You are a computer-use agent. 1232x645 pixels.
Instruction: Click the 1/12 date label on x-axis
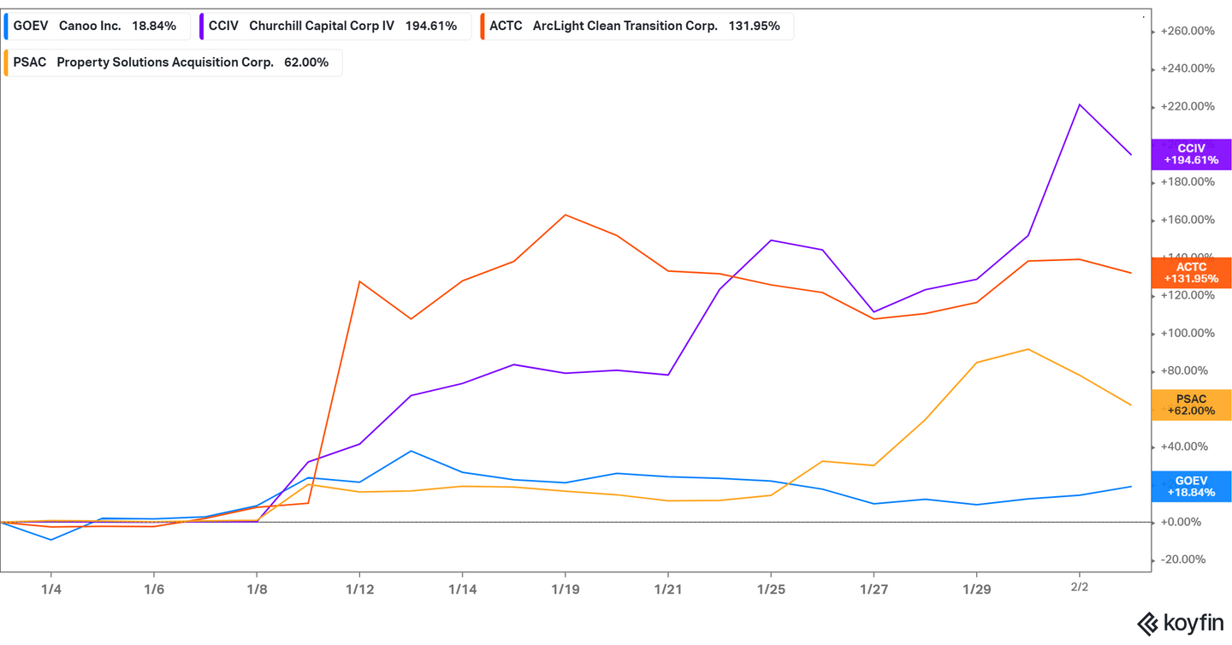click(359, 589)
